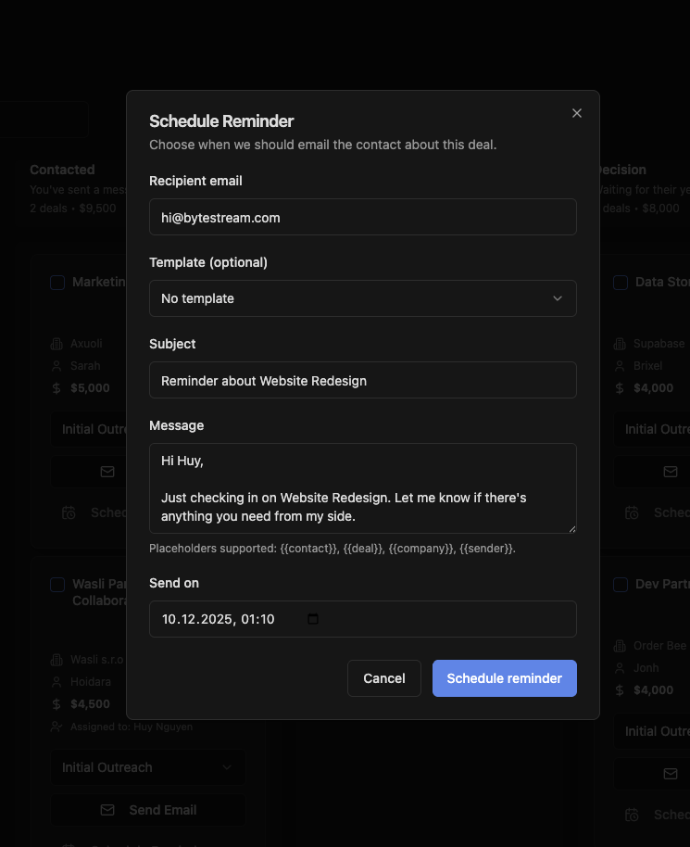Click the contact name Brixel
This screenshot has width=690, height=847.
click(x=647, y=366)
